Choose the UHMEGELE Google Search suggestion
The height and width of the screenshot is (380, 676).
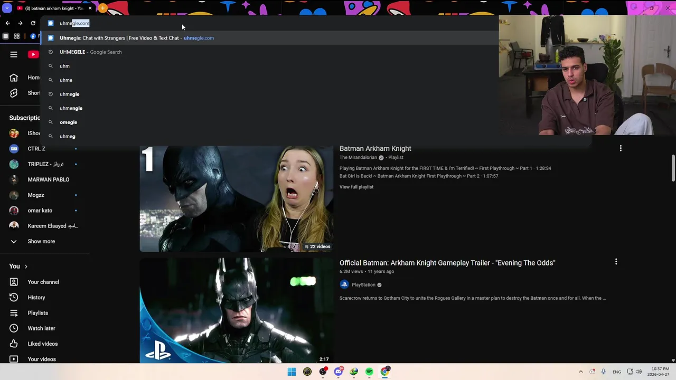coord(269,52)
